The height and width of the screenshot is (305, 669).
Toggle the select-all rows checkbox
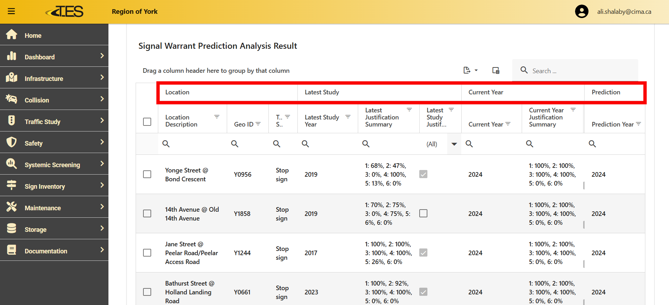147,122
